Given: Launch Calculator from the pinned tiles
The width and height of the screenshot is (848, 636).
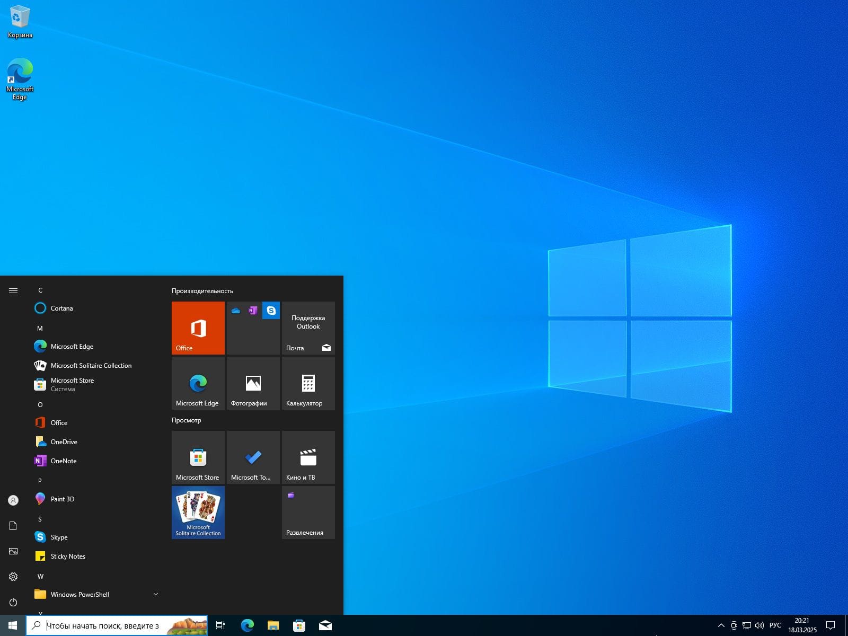Looking at the screenshot, I should click(x=308, y=383).
